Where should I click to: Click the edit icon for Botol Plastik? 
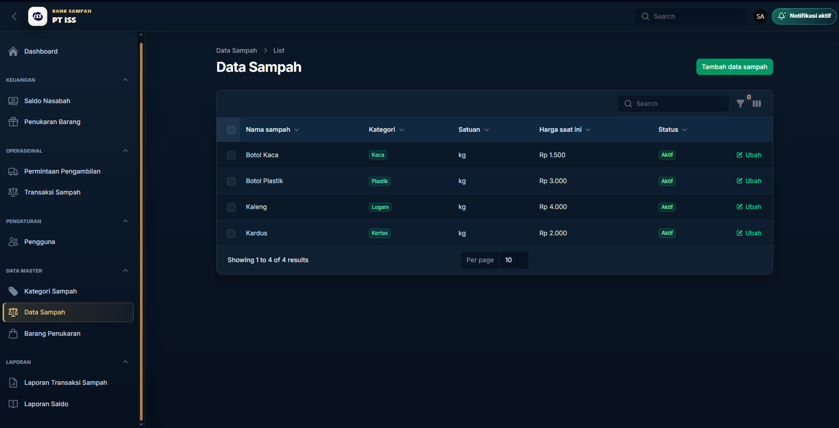[x=740, y=181]
